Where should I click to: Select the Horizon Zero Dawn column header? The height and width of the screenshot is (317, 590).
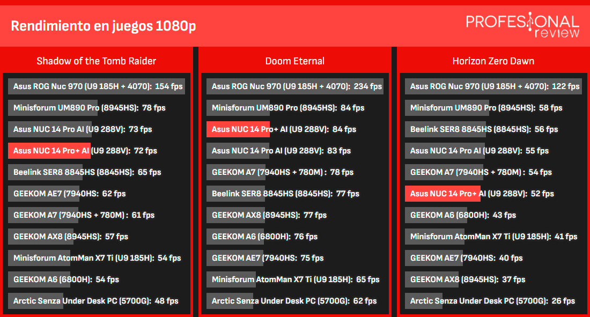[493, 61]
